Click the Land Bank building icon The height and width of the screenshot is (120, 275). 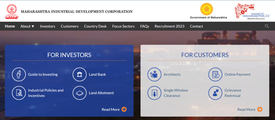tap(79, 75)
